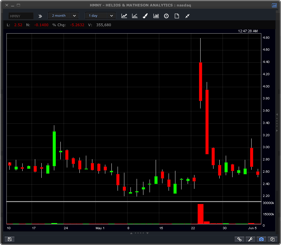Viewport: 281px width, 245px height.
Task: Select the line chart tool
Action: pos(124,15)
